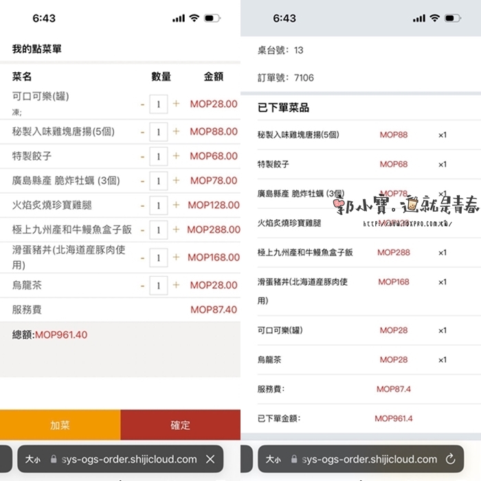481x481 pixels.
Task: Close the left browser page with X
Action: 210,459
